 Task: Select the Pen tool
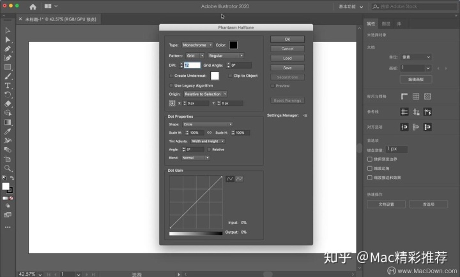point(8,49)
